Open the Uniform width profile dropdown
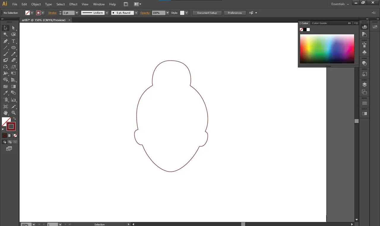Screen dimensions: 380x226 click(x=107, y=13)
